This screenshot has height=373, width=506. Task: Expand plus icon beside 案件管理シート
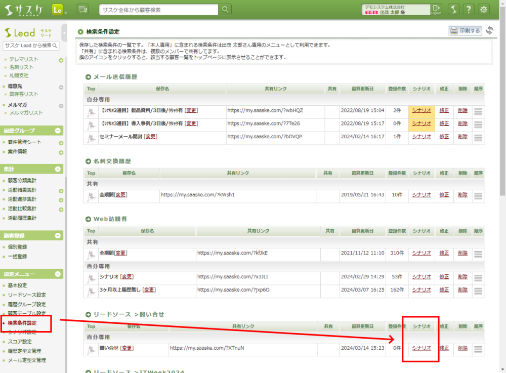(x=61, y=143)
